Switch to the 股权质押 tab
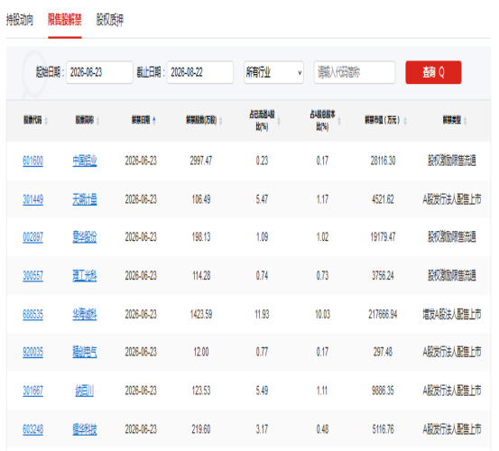 [110, 20]
